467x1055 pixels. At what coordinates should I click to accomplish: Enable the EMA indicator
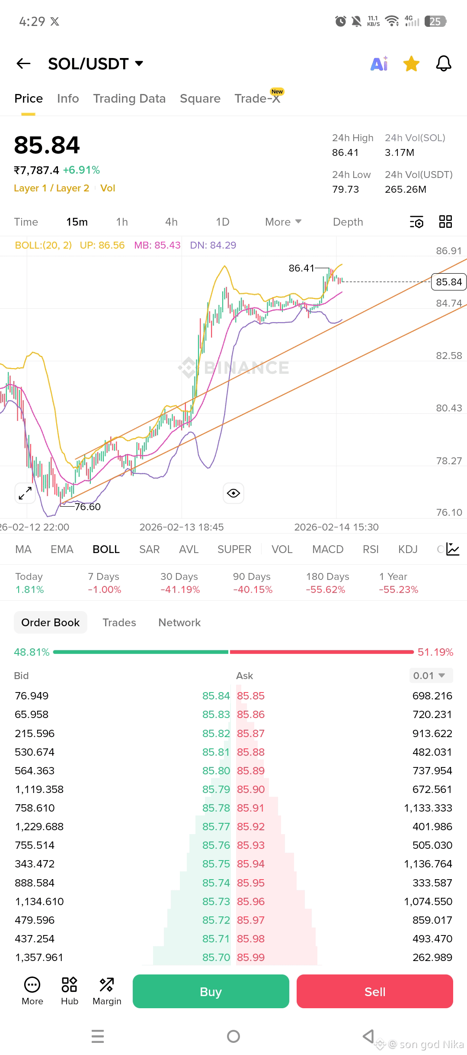point(62,549)
